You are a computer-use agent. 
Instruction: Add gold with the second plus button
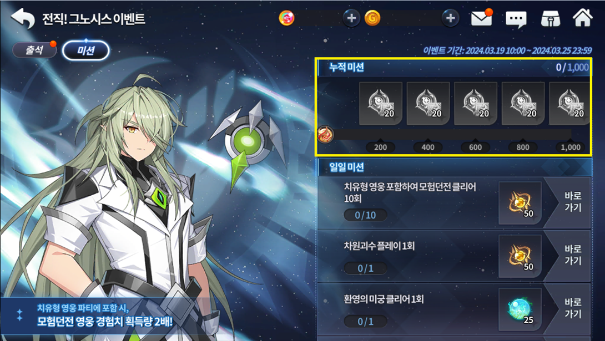[450, 18]
